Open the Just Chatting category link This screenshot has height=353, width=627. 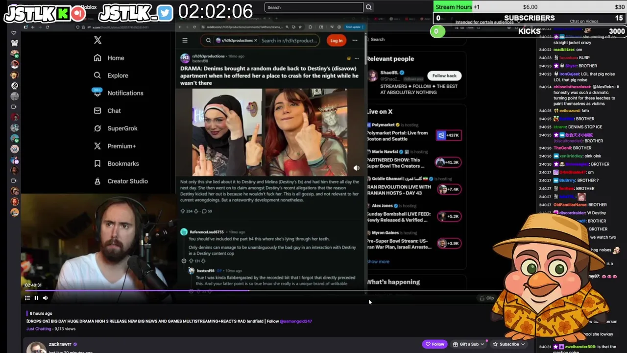[39, 329]
